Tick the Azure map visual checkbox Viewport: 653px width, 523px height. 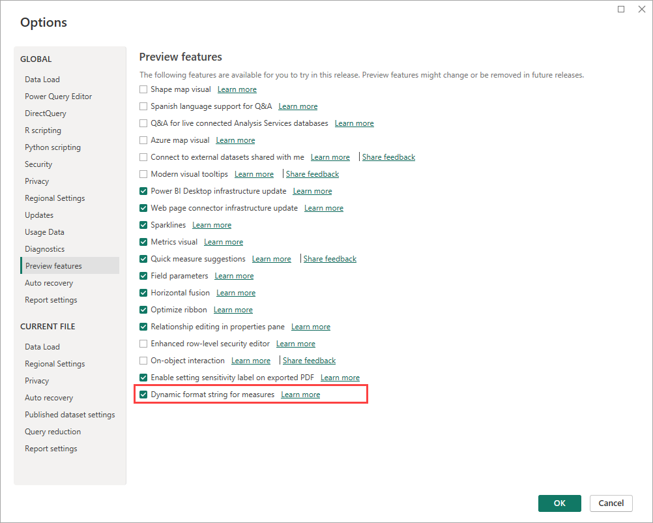[143, 140]
